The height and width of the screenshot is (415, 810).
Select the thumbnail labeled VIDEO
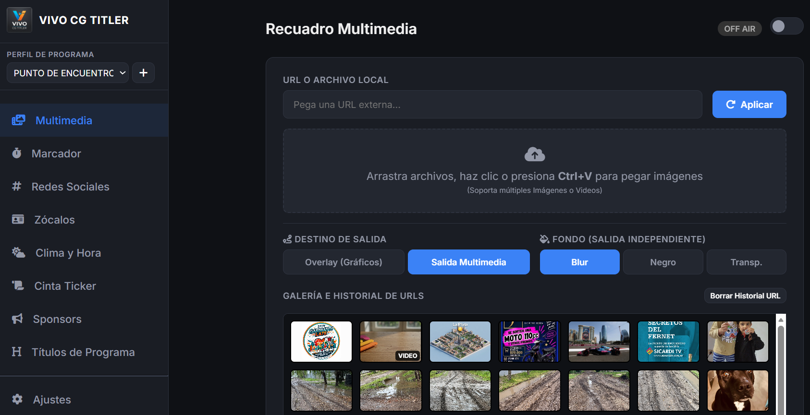[391, 341]
